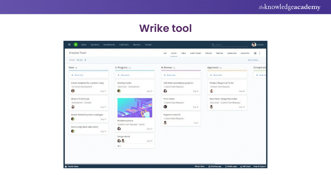Click Aug 20 date on Produce Rough Cut
The image size is (331, 175).
[242, 91]
